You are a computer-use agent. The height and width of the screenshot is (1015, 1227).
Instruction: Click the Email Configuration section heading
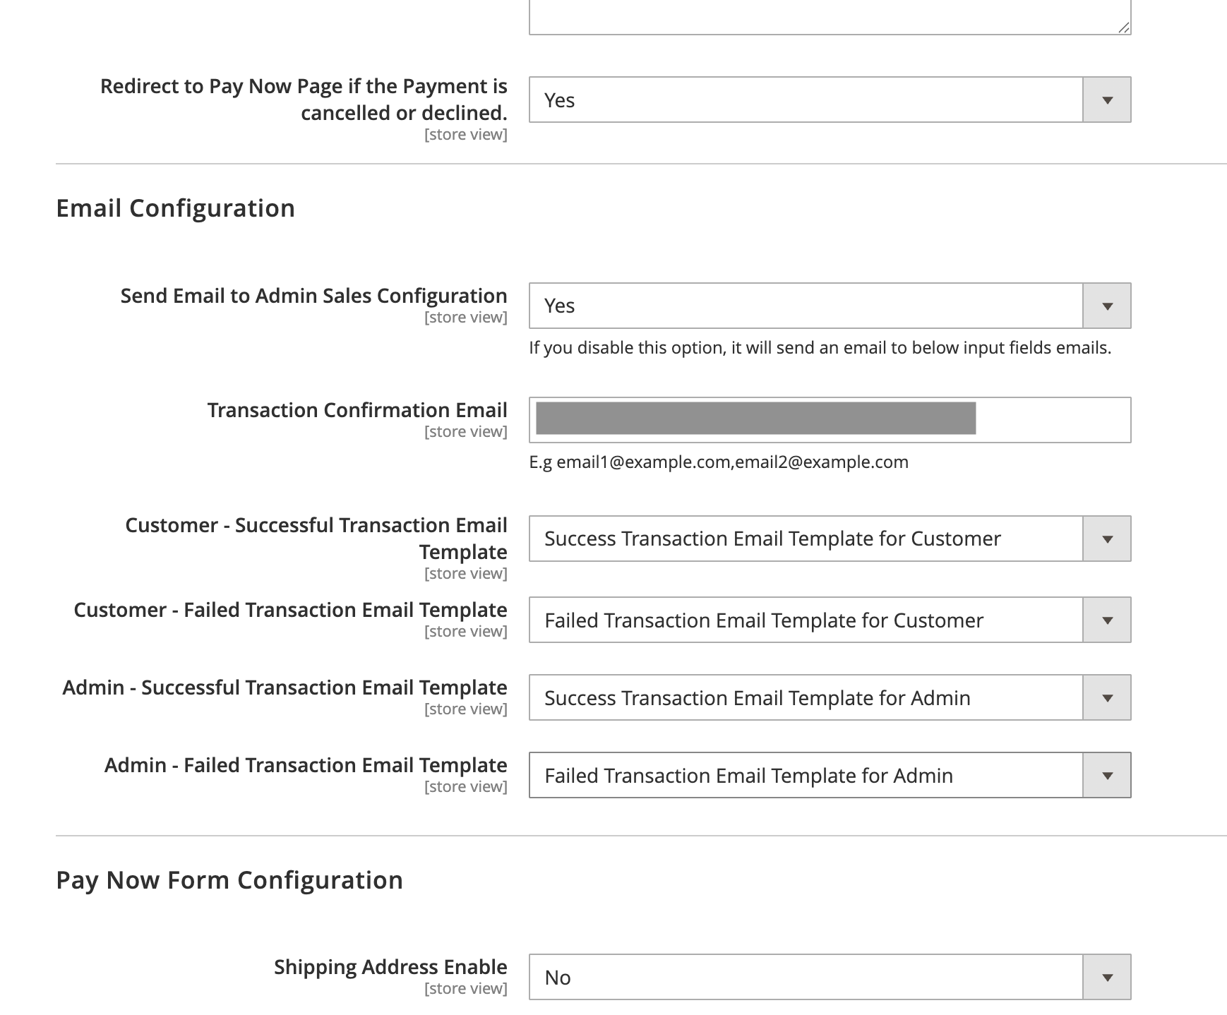click(175, 208)
